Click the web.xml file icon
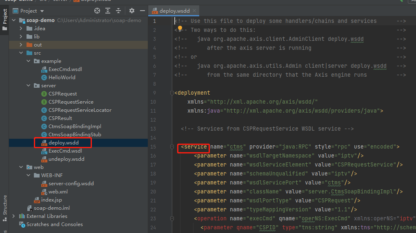 [x=44, y=192]
